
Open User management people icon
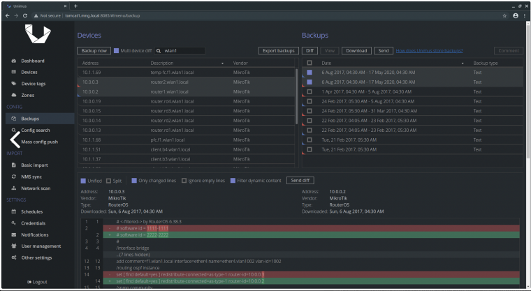14,246
